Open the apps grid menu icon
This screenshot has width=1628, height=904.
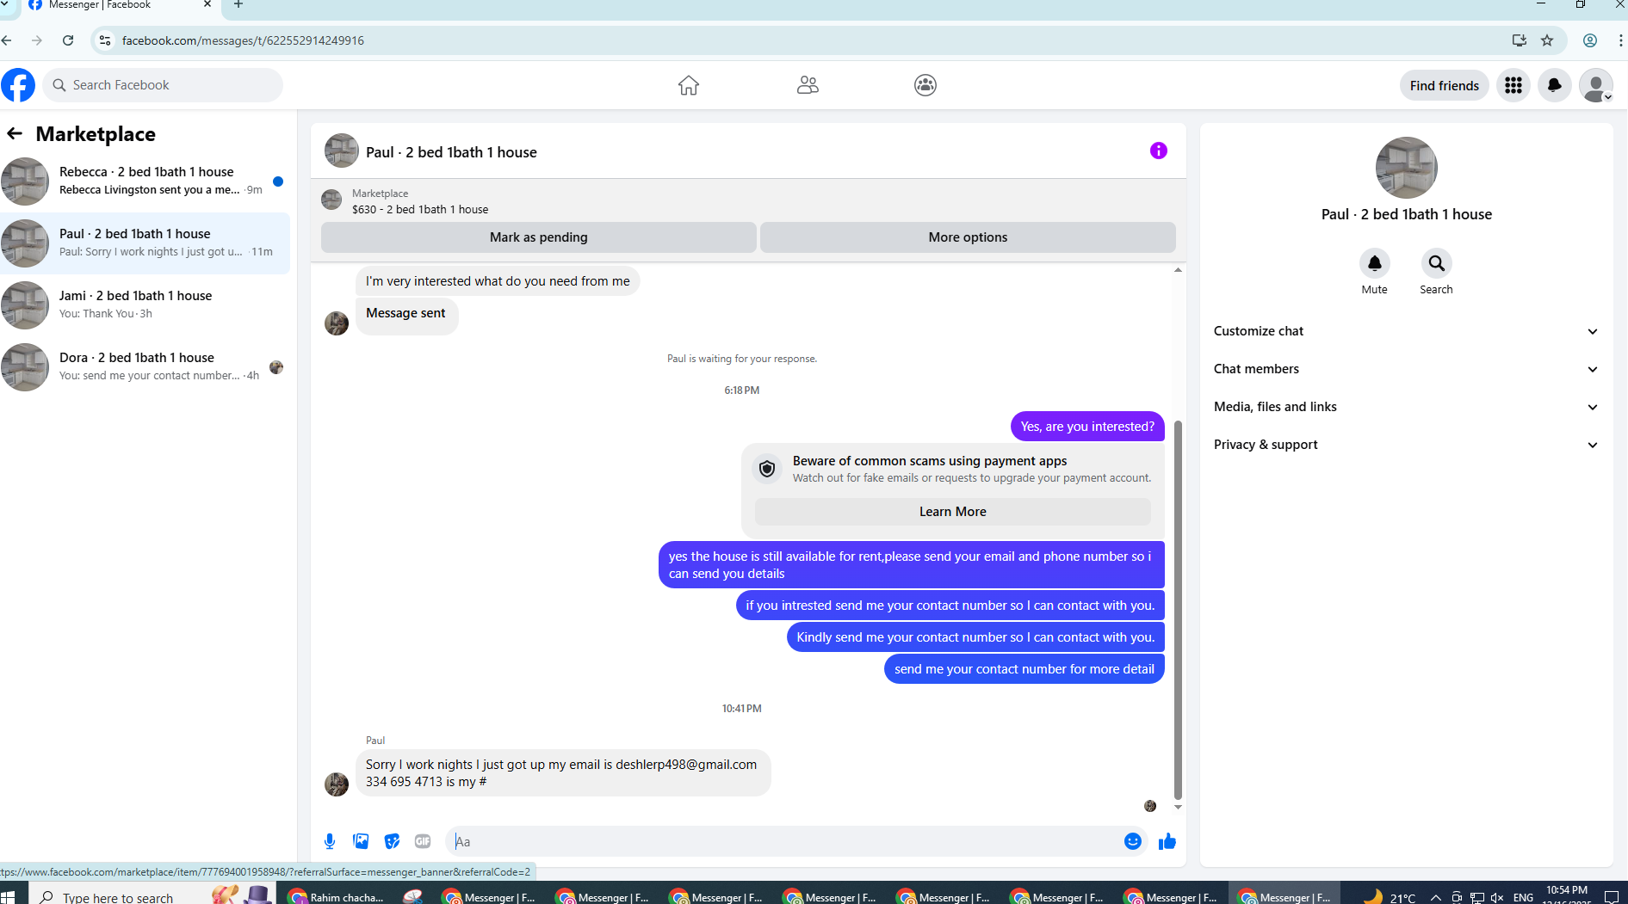(x=1513, y=85)
